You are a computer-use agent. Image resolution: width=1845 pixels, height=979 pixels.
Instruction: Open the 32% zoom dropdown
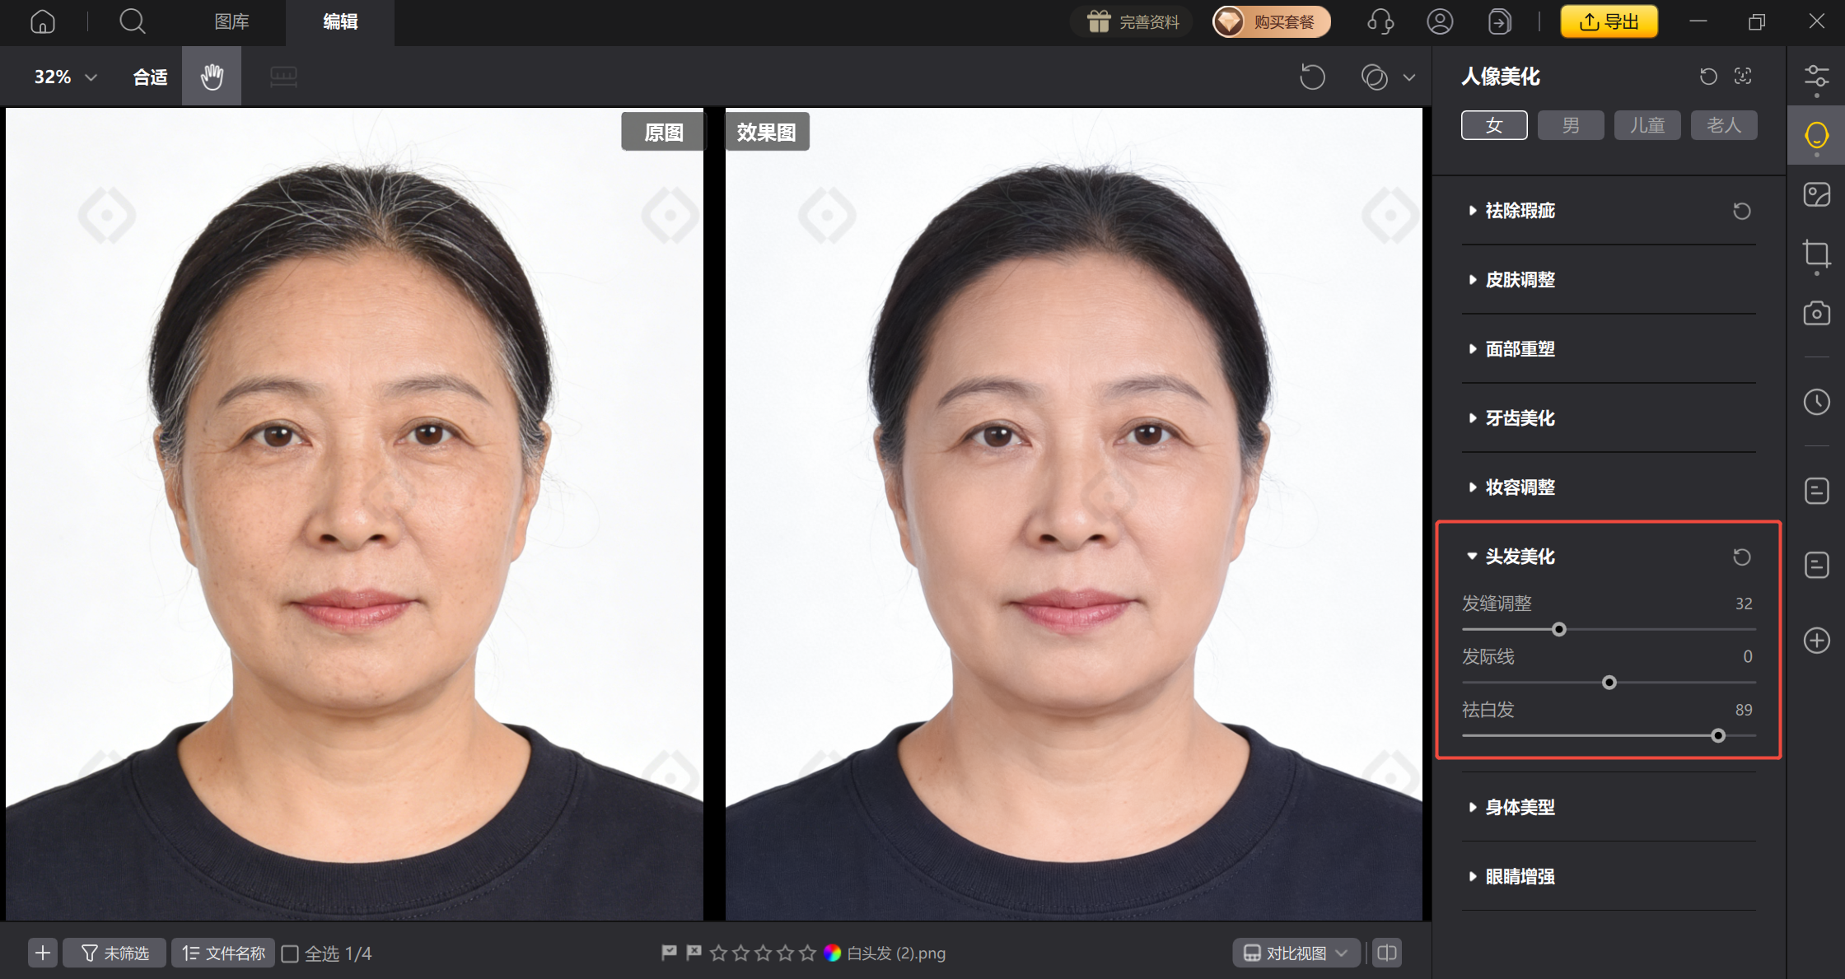point(65,77)
